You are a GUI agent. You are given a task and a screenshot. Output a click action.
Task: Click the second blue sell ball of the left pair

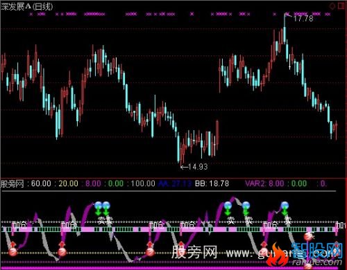[106, 205]
